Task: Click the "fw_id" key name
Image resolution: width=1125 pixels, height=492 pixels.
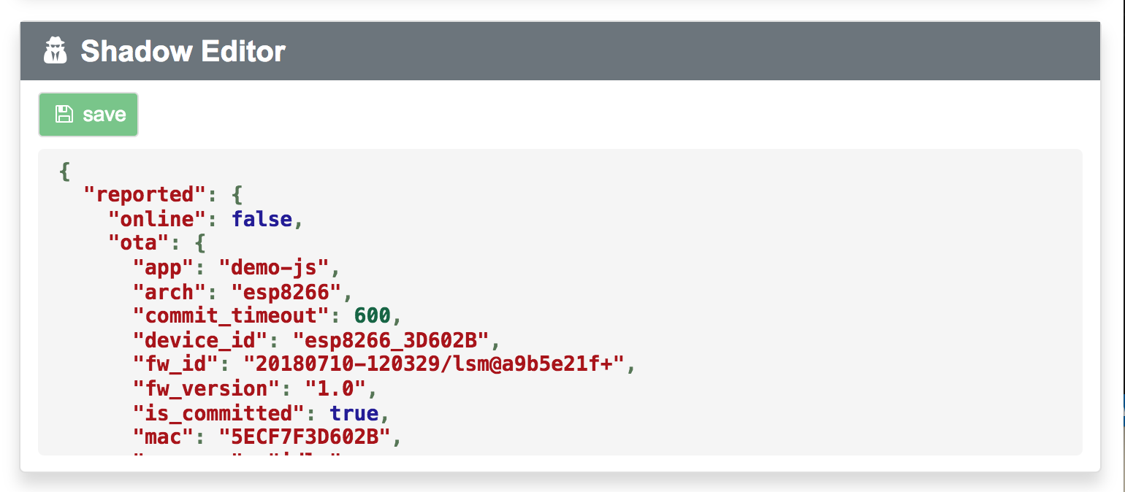Action: point(175,364)
